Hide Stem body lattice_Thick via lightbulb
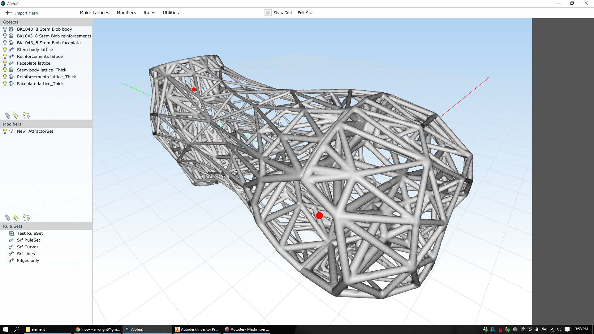The image size is (594, 334). [x=5, y=70]
